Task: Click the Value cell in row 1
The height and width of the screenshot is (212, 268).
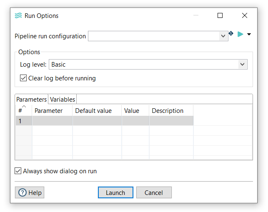Action: coord(135,121)
